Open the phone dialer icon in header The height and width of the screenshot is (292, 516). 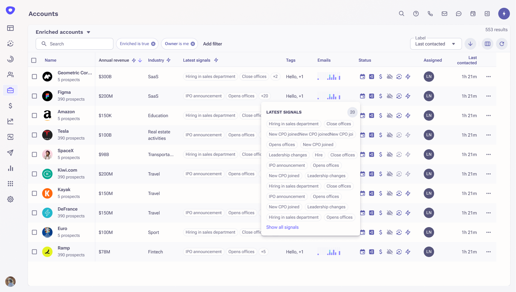coord(430,14)
